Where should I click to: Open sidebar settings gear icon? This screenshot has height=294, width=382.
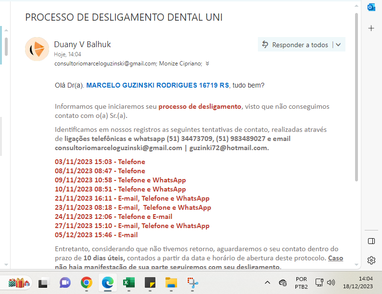tap(371, 260)
